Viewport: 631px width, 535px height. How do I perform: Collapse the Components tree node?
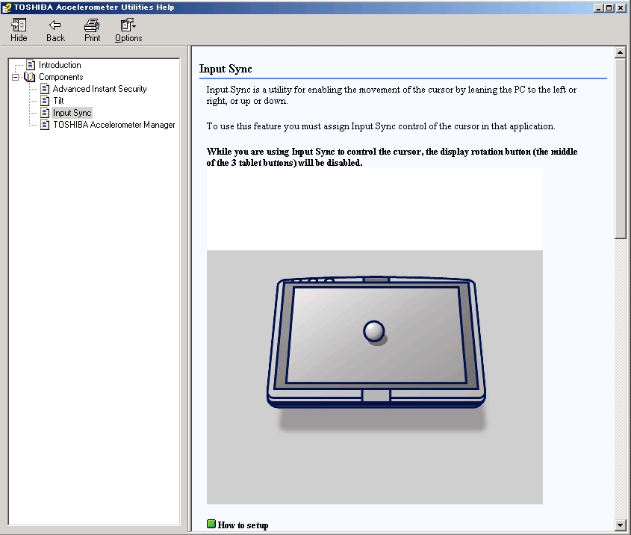click(16, 77)
